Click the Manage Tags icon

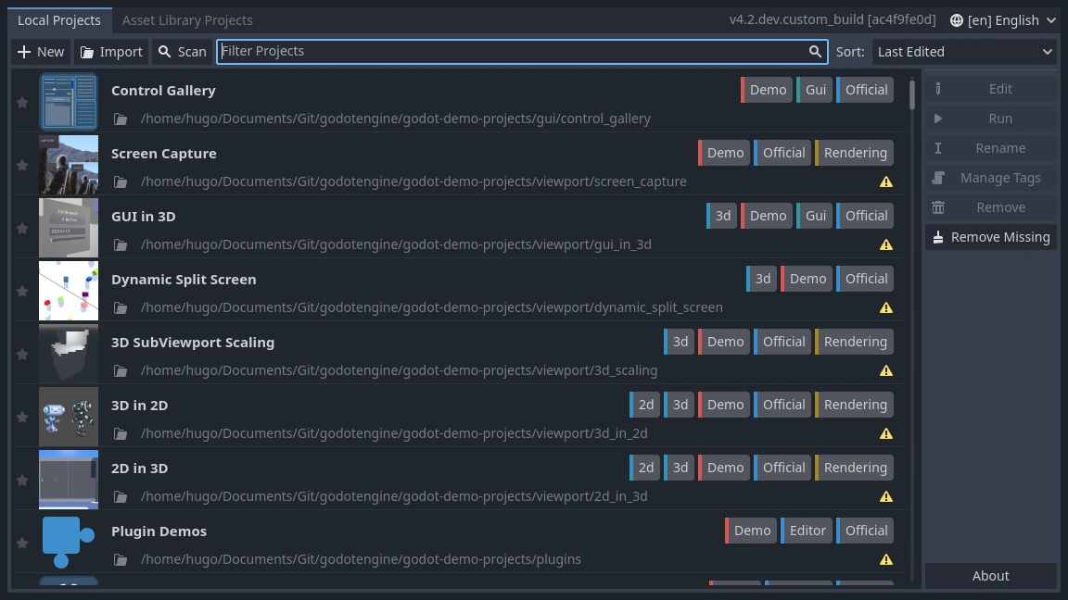938,178
